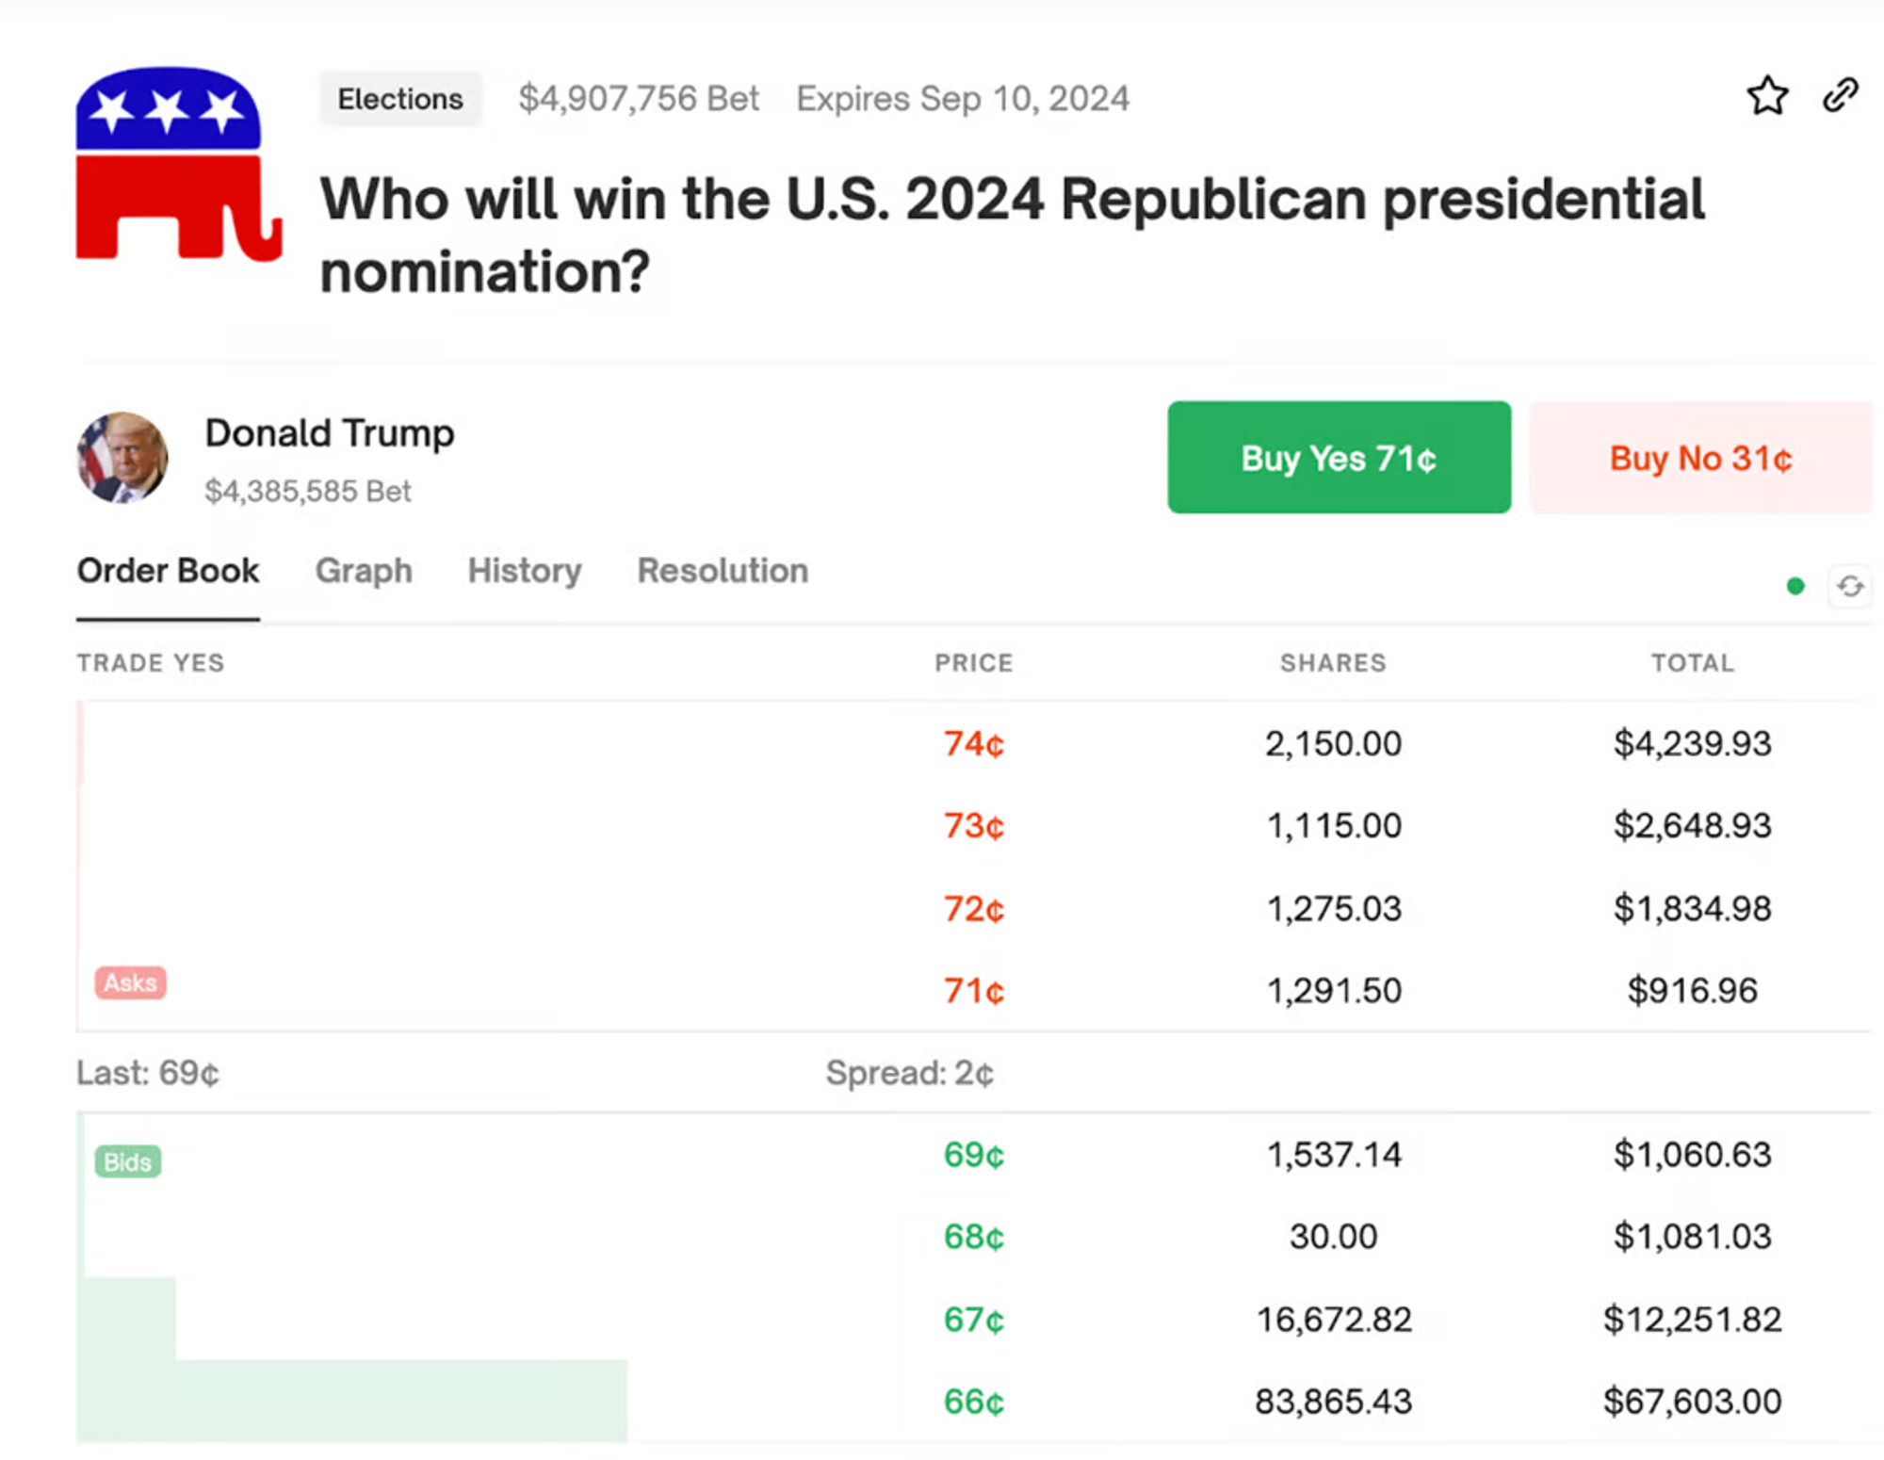
Task: Click the star favorite icon
Action: [x=1767, y=96]
